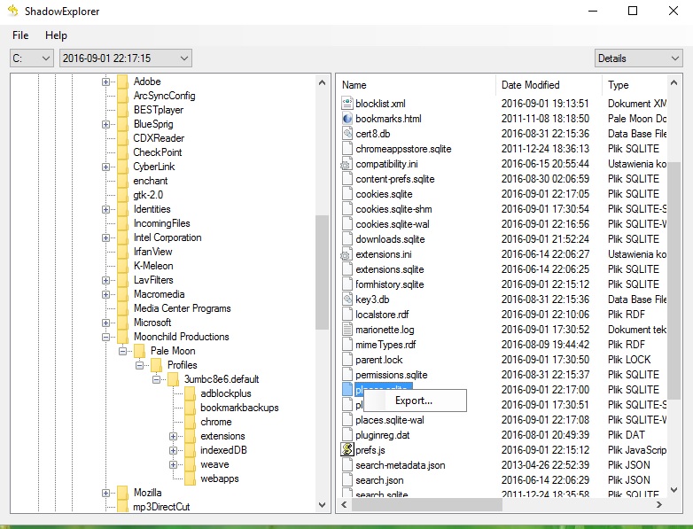Expand the Mozilla tree node

click(105, 493)
